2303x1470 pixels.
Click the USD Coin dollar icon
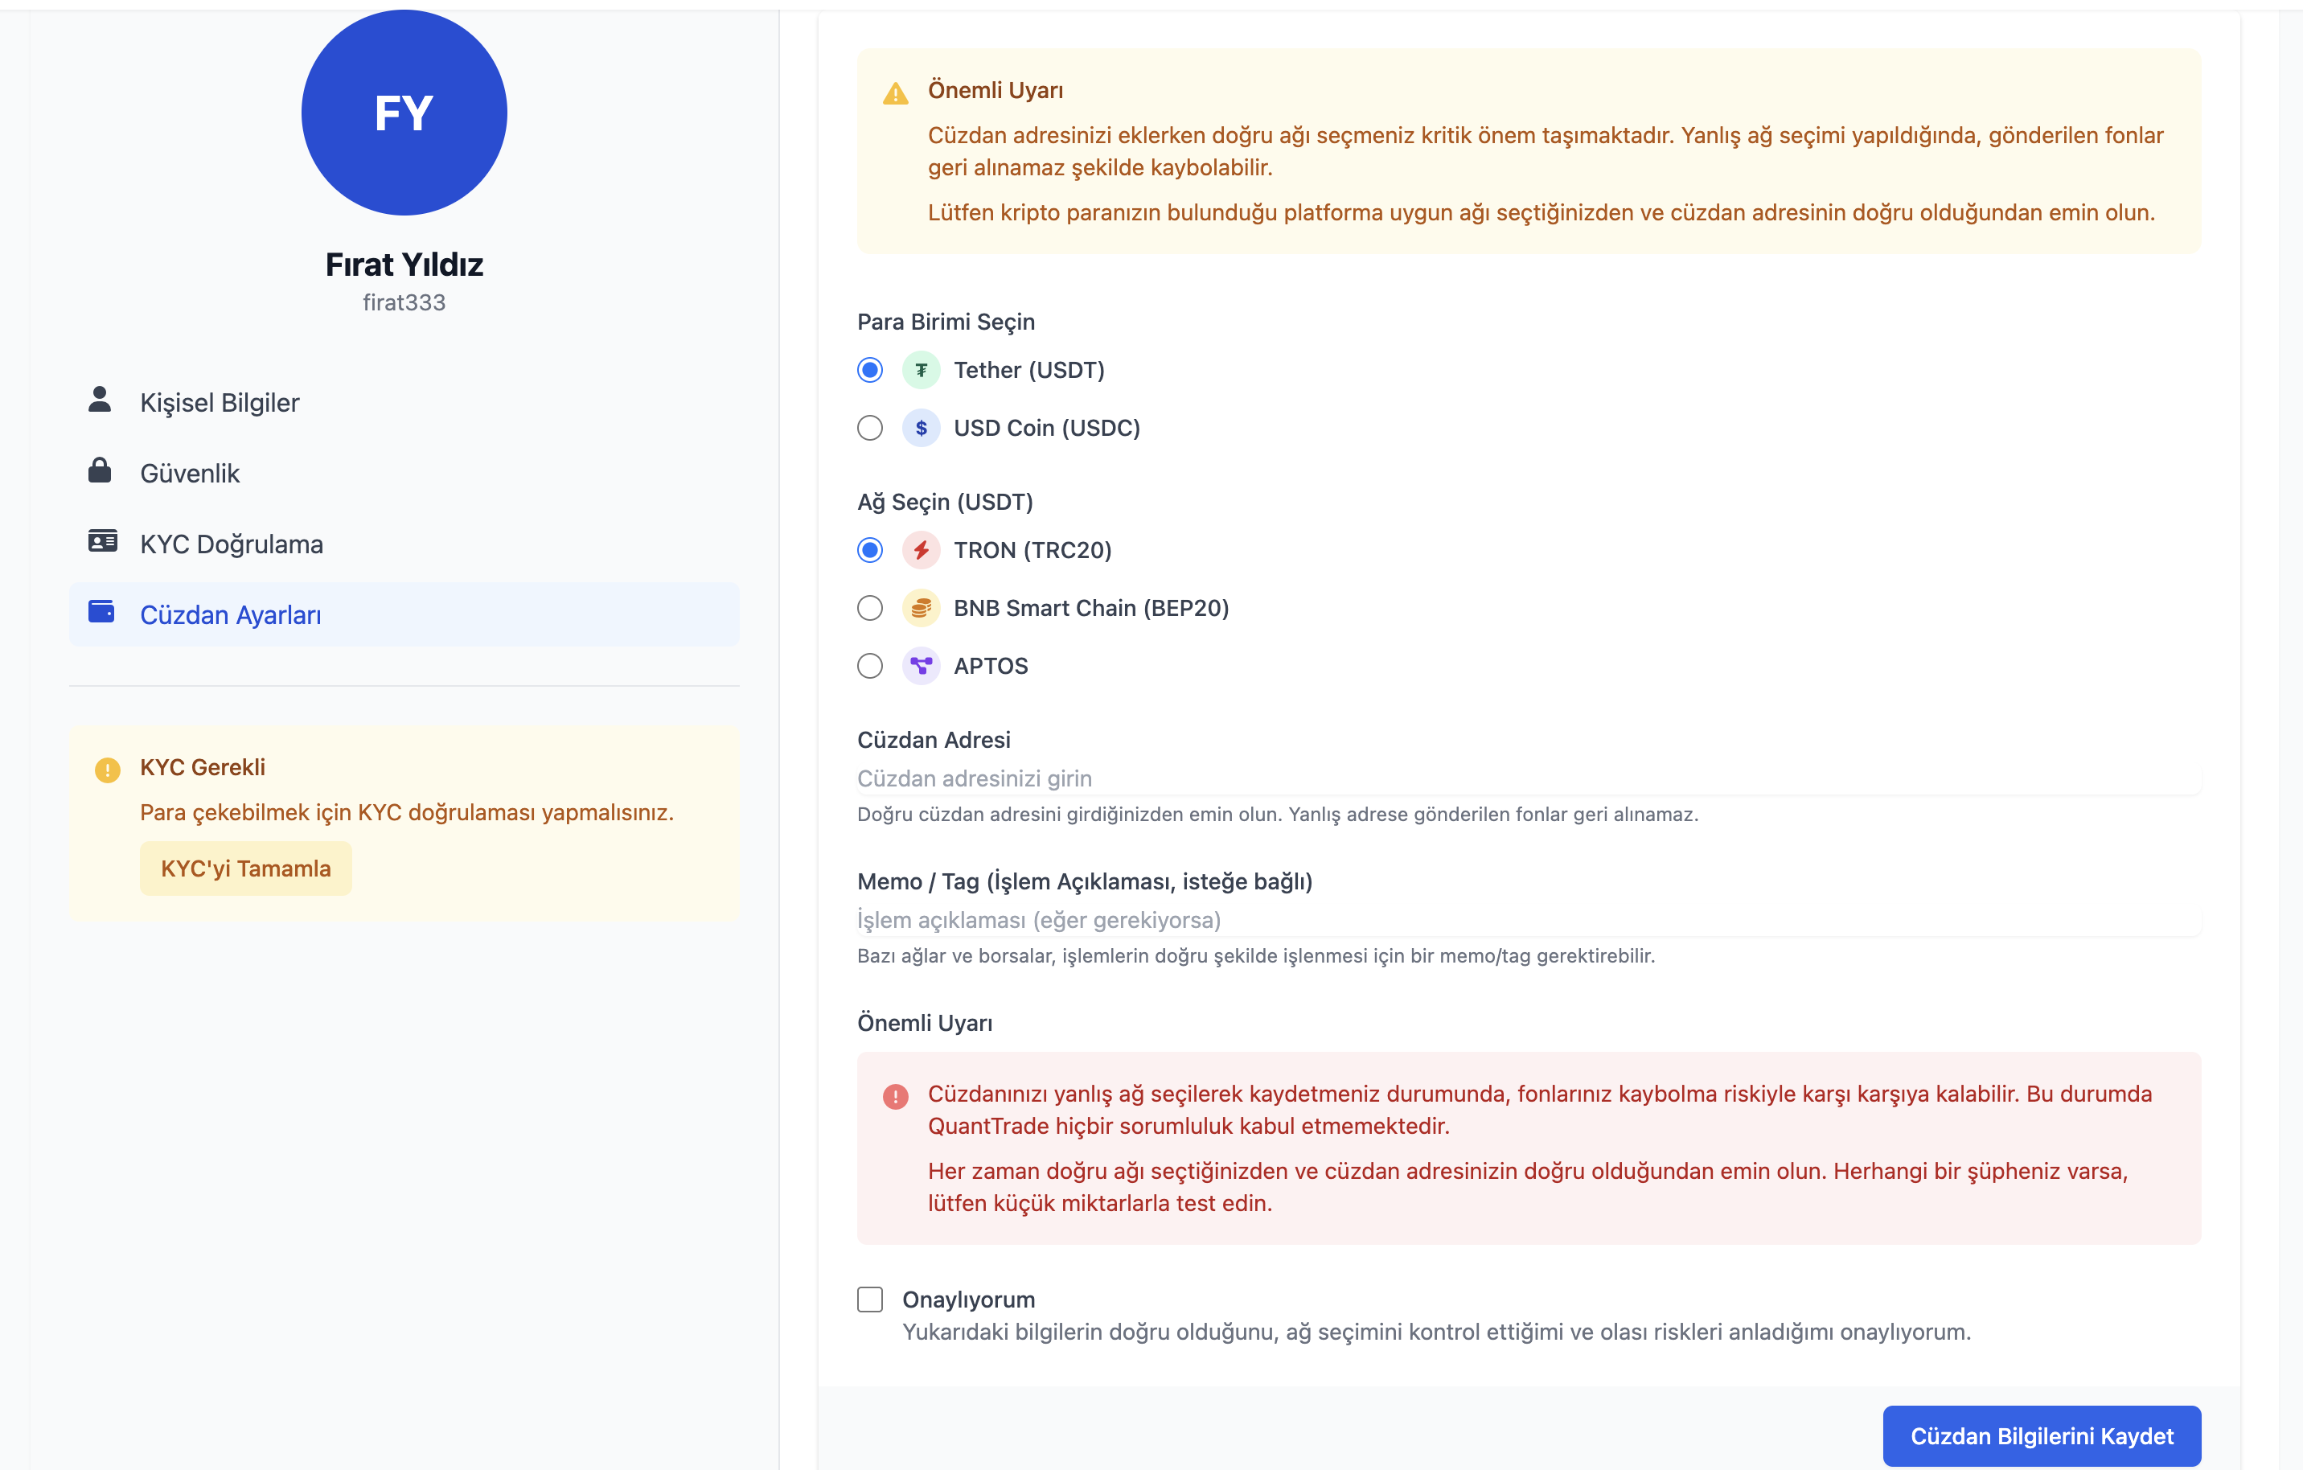pos(921,428)
